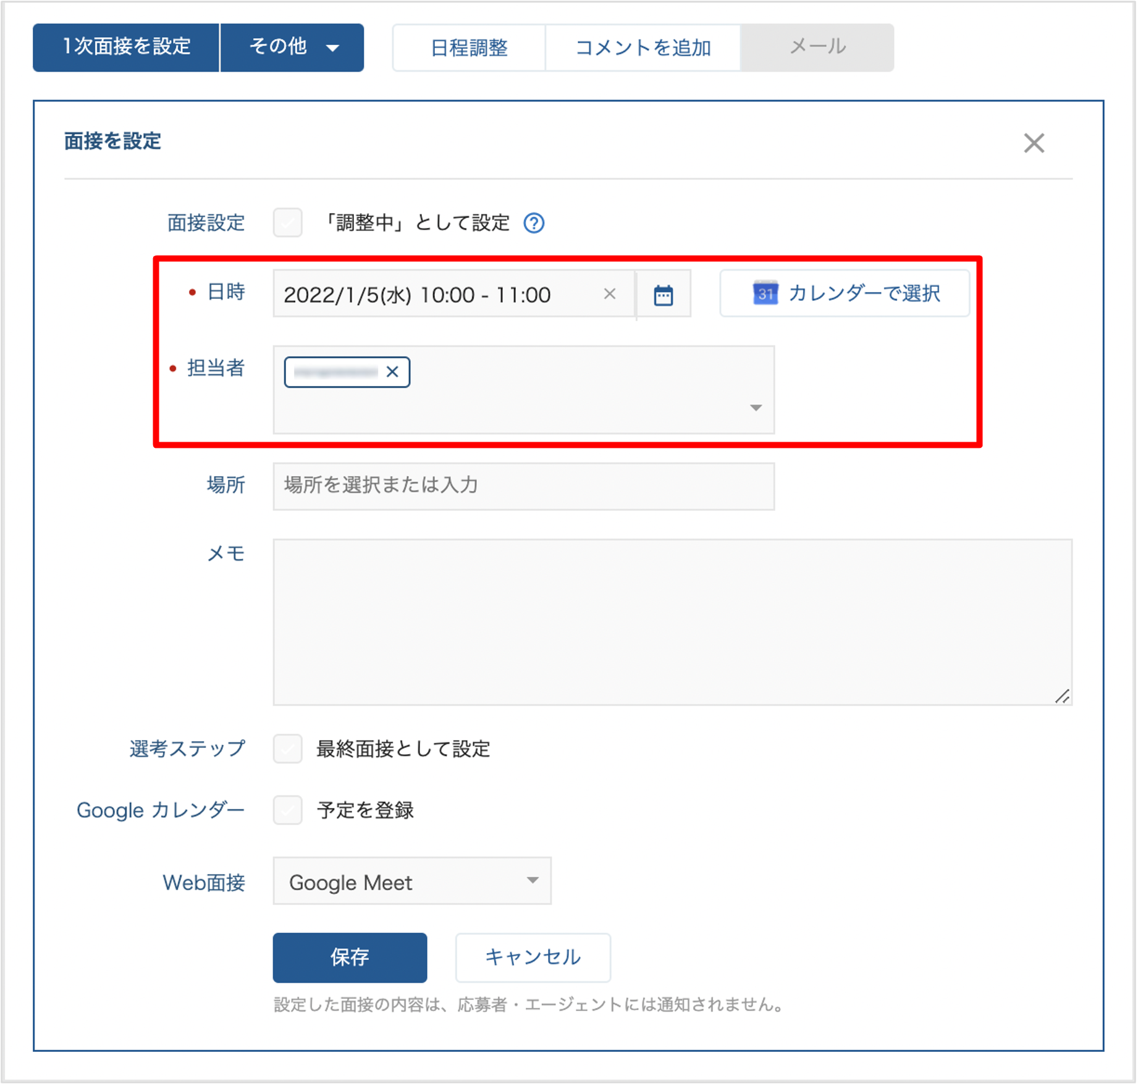Open the date picker calendar icon

pyautogui.click(x=664, y=295)
